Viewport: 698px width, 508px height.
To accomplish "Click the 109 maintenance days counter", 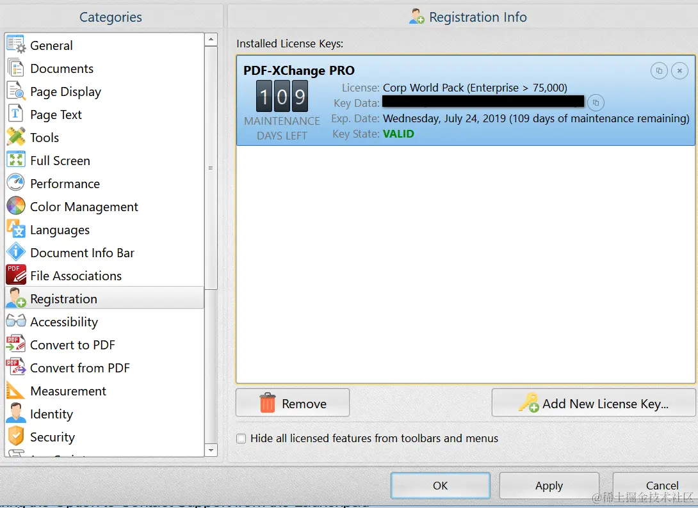I will coord(282,96).
